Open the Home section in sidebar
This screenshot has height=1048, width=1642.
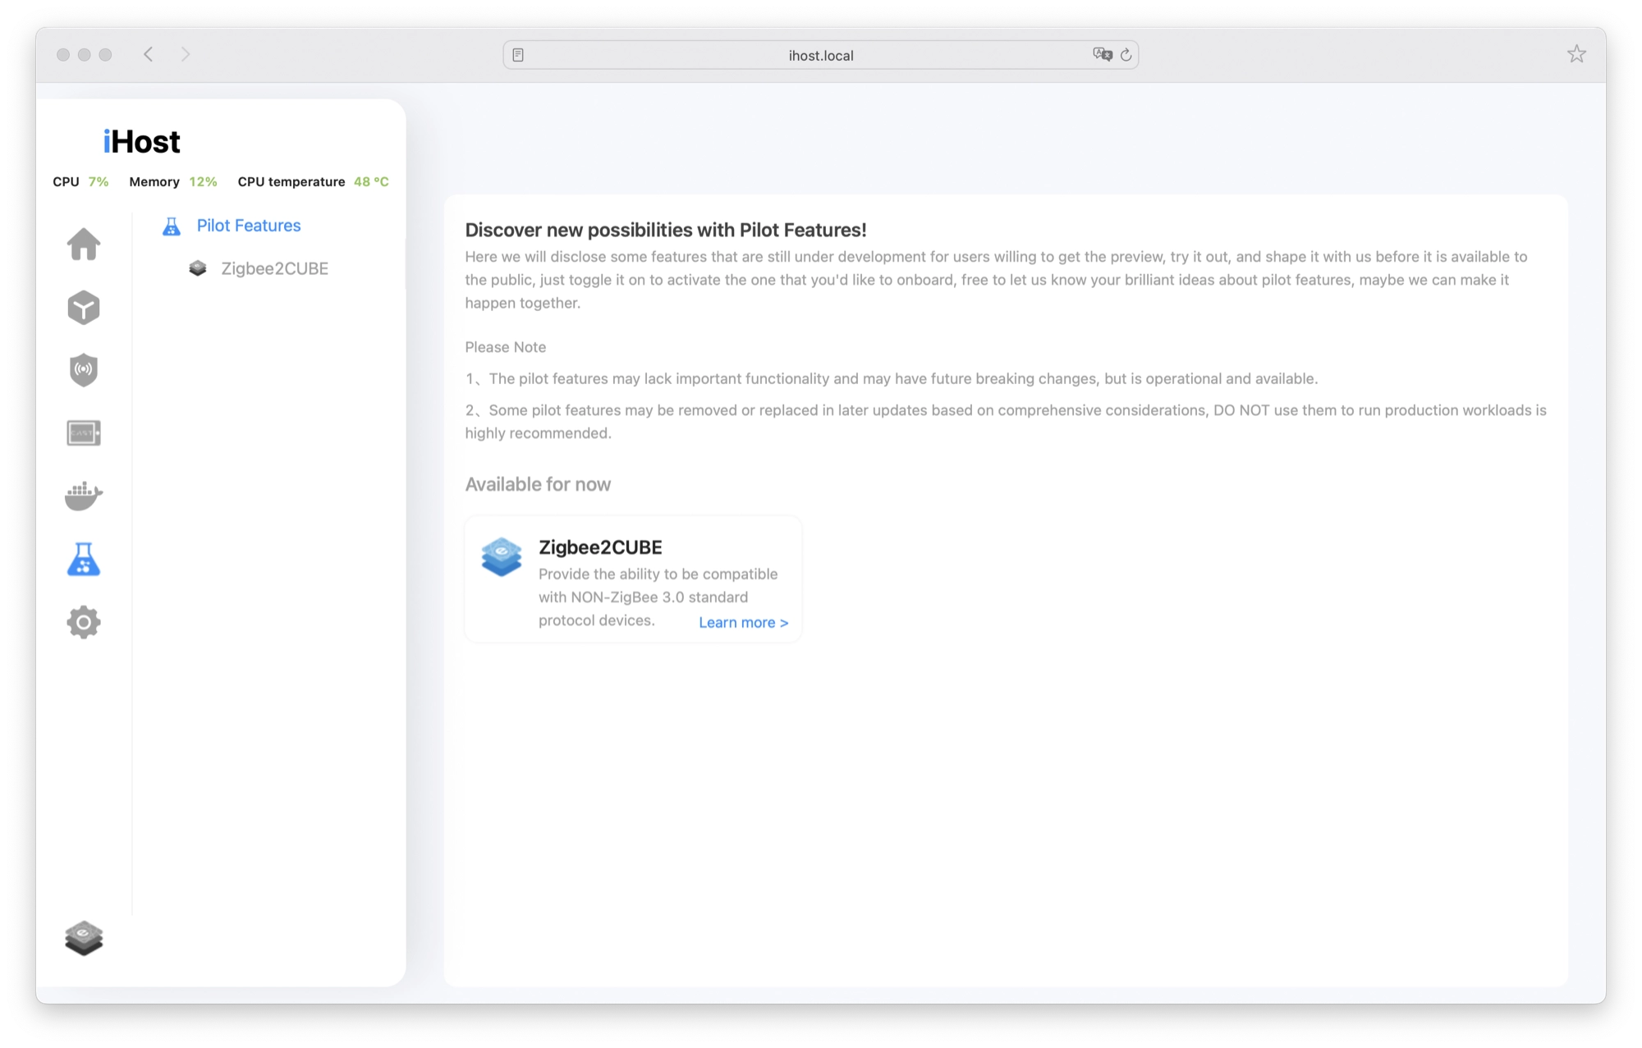pos(84,244)
